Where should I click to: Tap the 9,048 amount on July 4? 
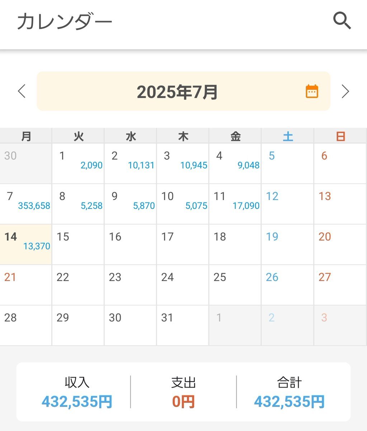tap(248, 165)
